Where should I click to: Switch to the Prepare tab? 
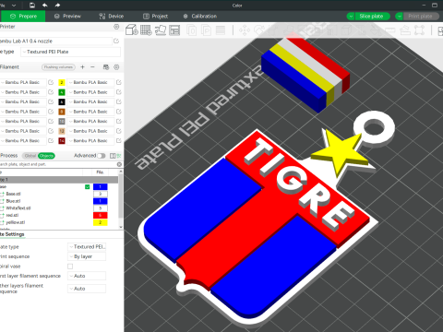click(x=23, y=17)
